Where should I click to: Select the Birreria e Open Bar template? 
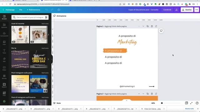(x=39, y=59)
